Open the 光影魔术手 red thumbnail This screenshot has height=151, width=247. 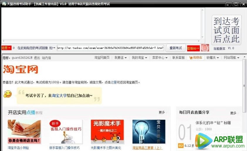(107, 132)
